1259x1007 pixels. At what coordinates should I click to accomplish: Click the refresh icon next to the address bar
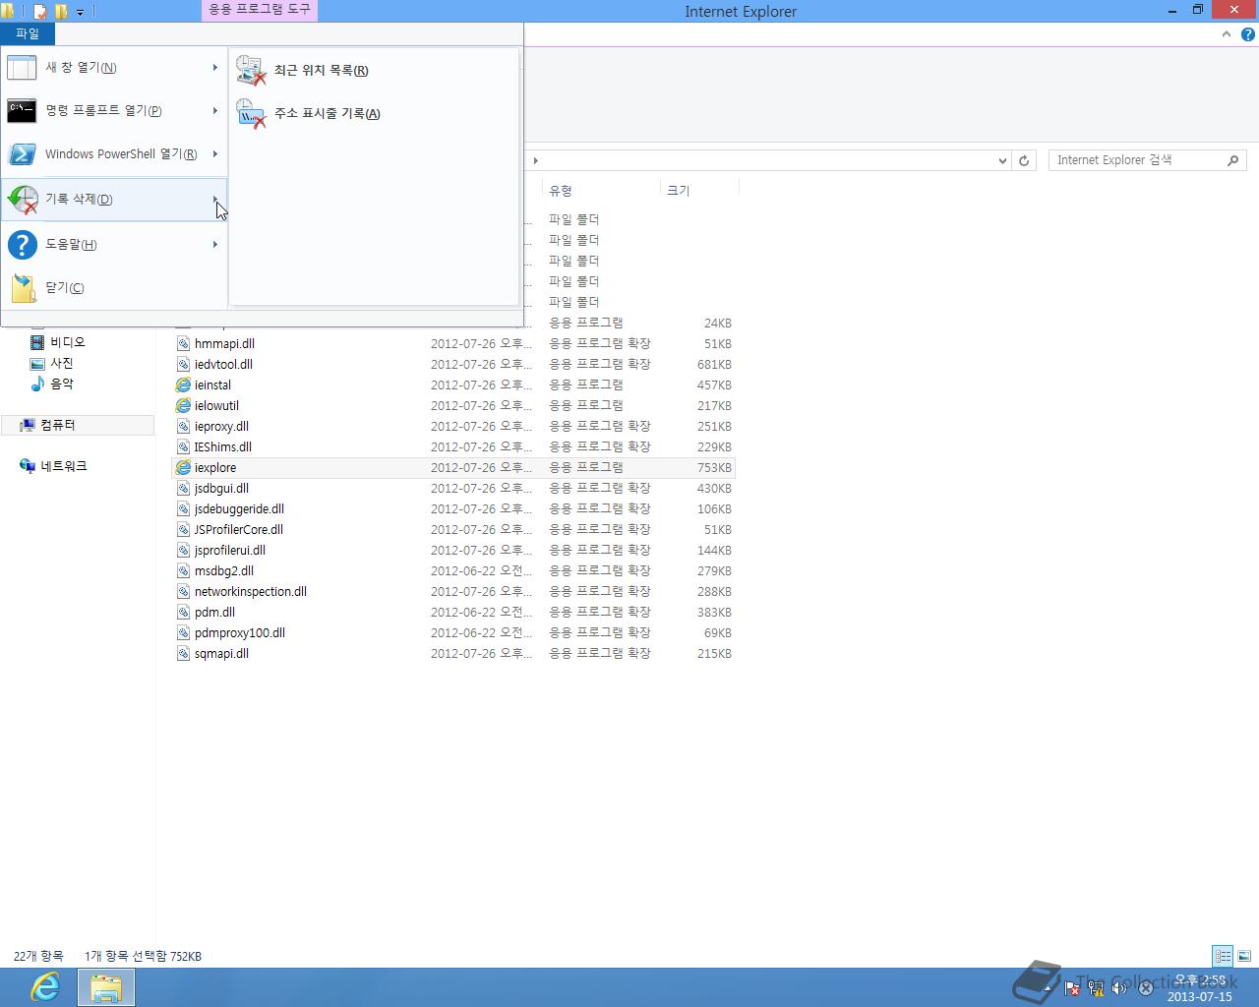[1024, 160]
